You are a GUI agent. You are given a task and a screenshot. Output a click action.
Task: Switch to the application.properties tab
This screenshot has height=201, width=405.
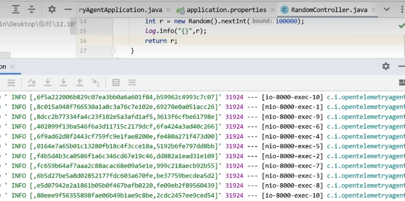(226, 10)
